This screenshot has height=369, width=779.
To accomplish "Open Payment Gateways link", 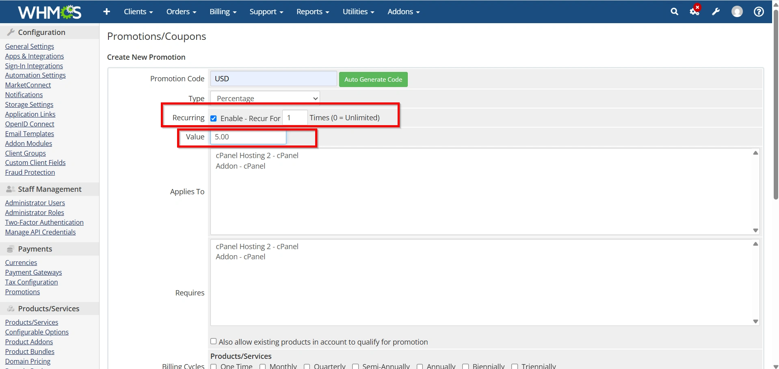I will [x=34, y=272].
